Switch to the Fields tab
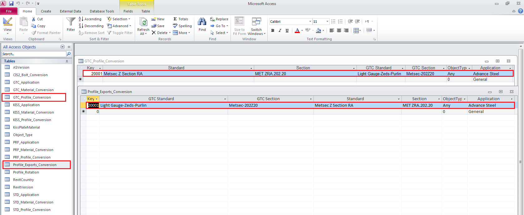524x215 pixels. click(128, 11)
